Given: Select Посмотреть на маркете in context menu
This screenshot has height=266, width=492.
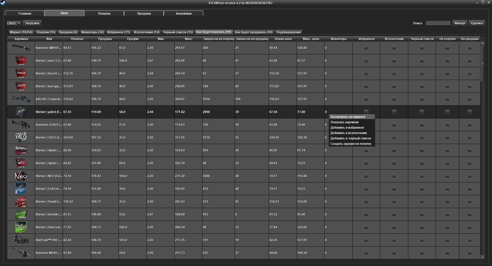Looking at the screenshot, I should [x=348, y=117].
